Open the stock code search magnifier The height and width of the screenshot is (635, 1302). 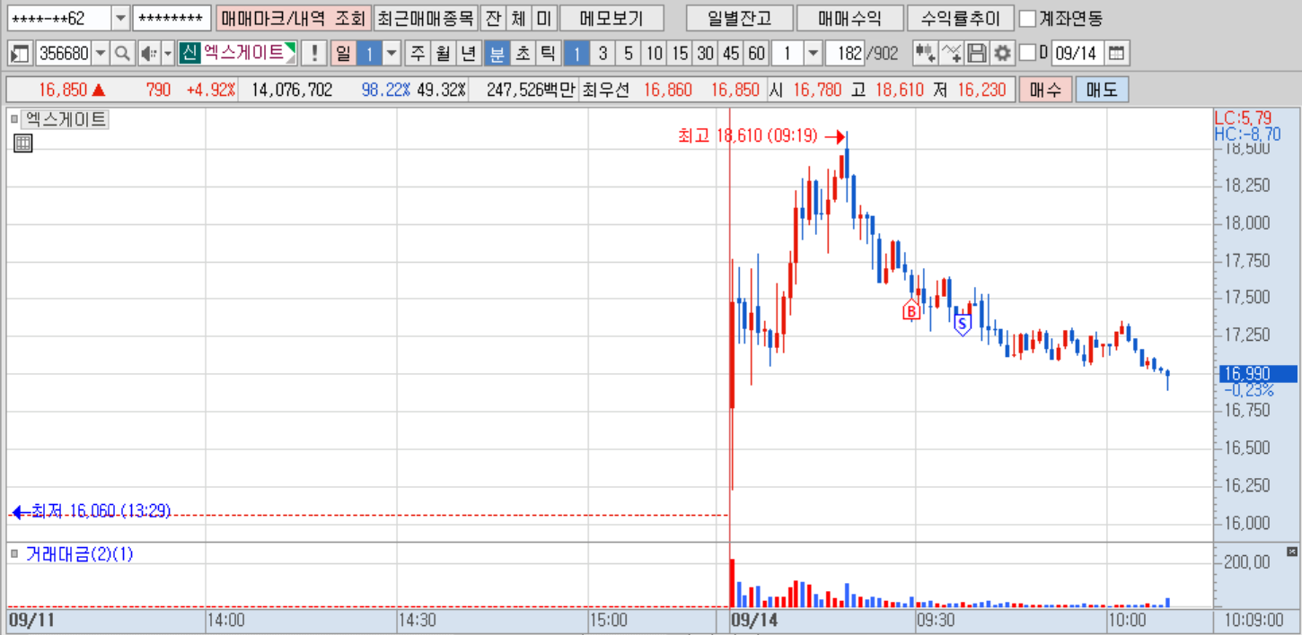(123, 54)
